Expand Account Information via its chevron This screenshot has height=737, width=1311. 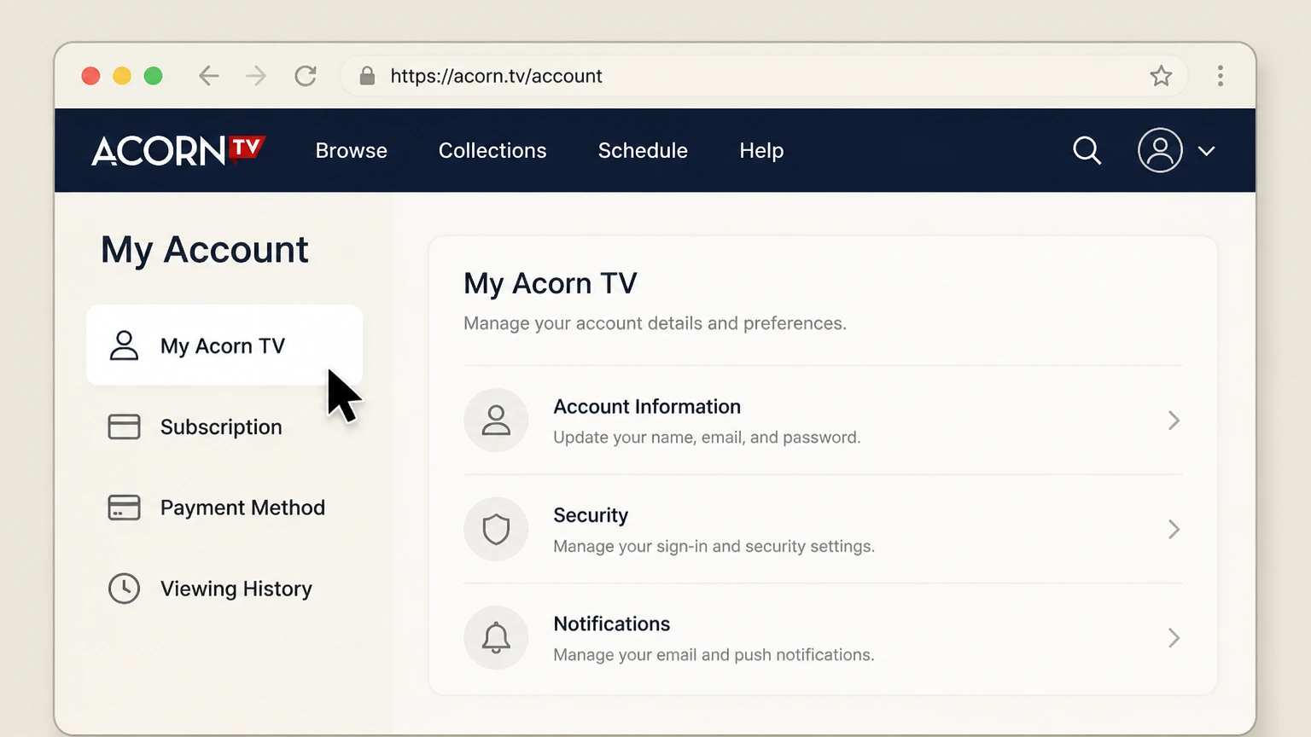click(1174, 421)
